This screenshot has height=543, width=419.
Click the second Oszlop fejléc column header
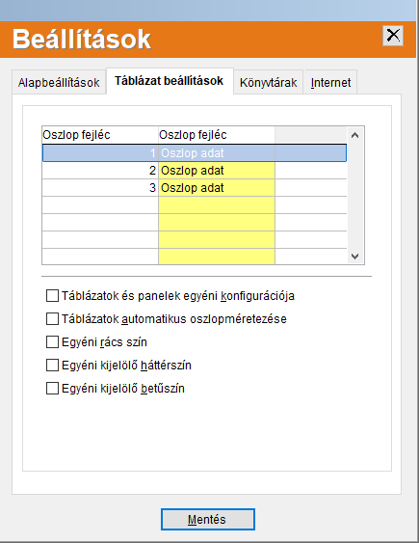click(x=217, y=135)
